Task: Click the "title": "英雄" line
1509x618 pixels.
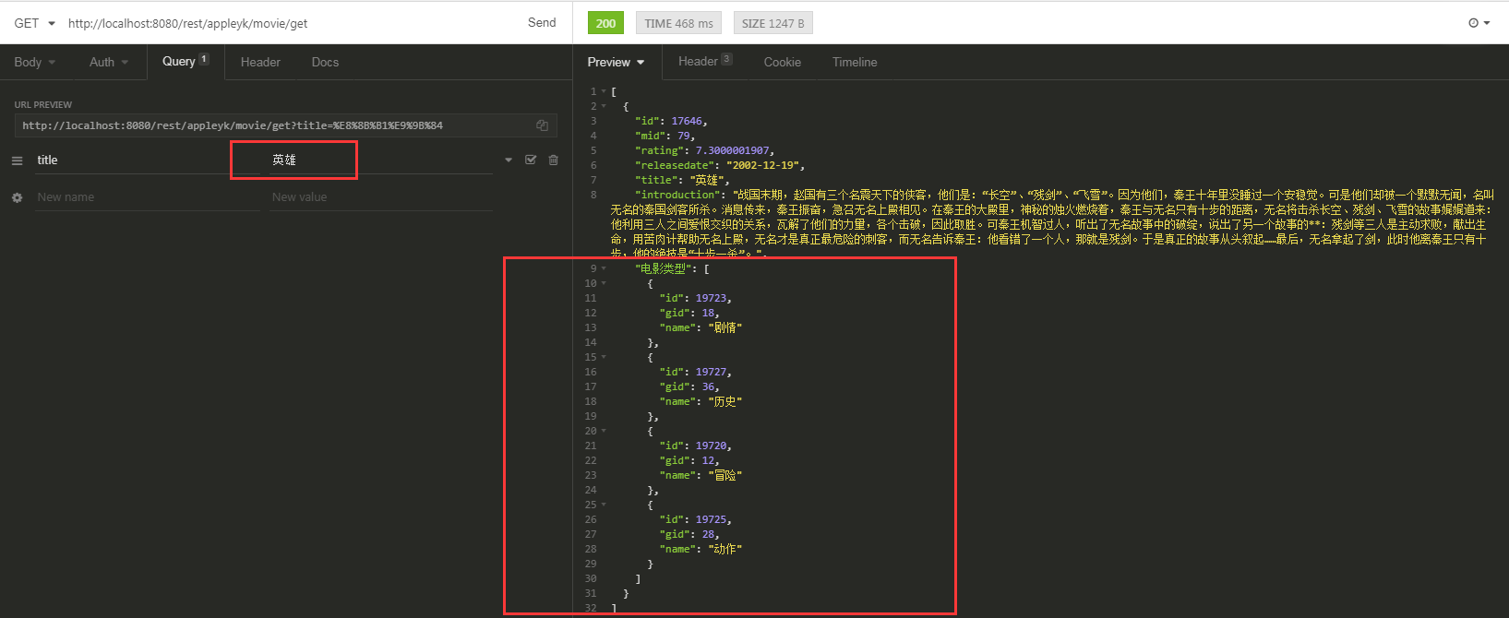Action: [x=681, y=180]
